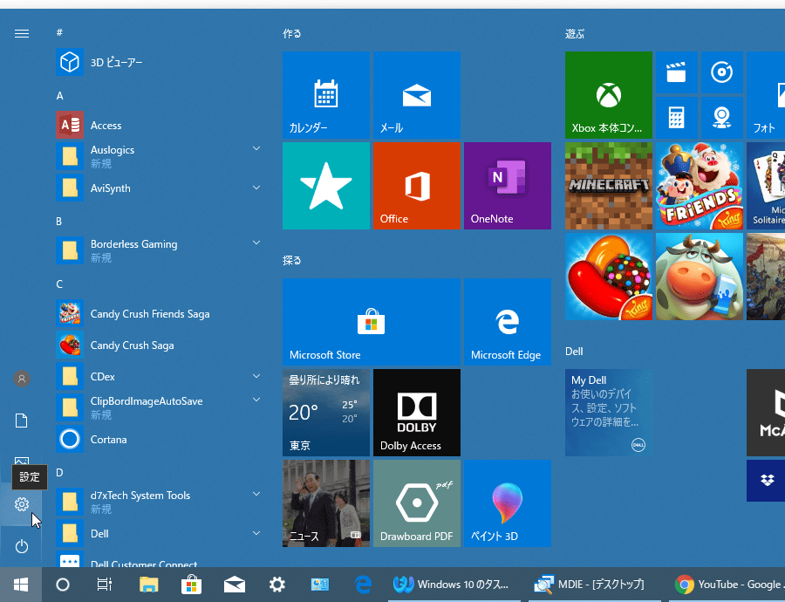Open the Groove Music tile
Screen dimensions: 785x602
[722, 72]
